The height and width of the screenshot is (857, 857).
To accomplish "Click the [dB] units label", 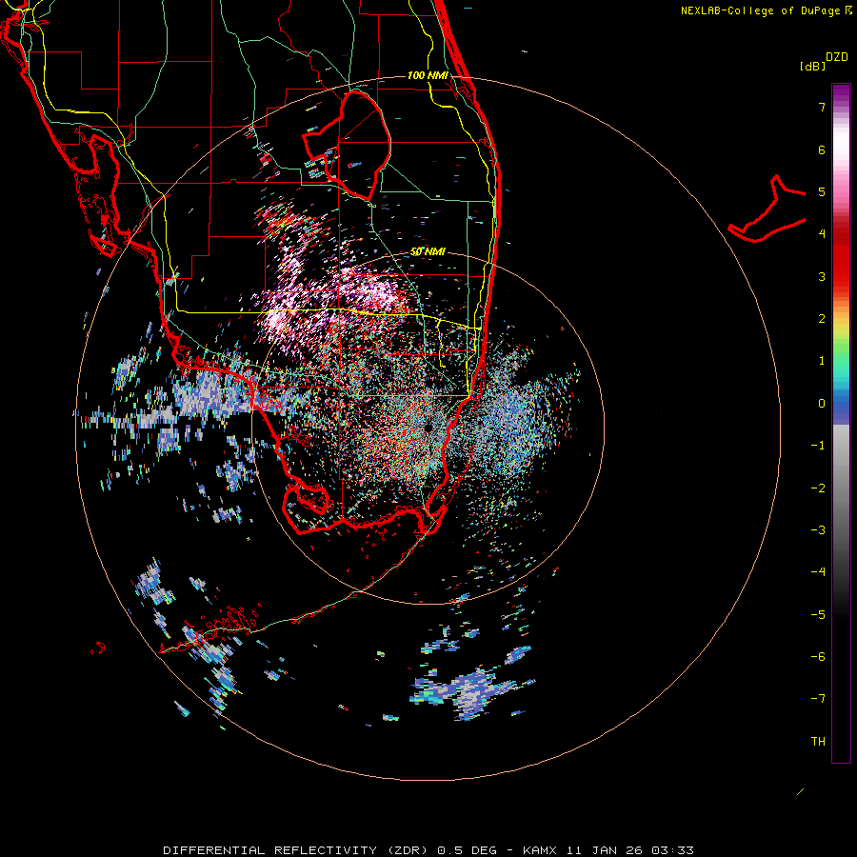I will click(x=812, y=66).
